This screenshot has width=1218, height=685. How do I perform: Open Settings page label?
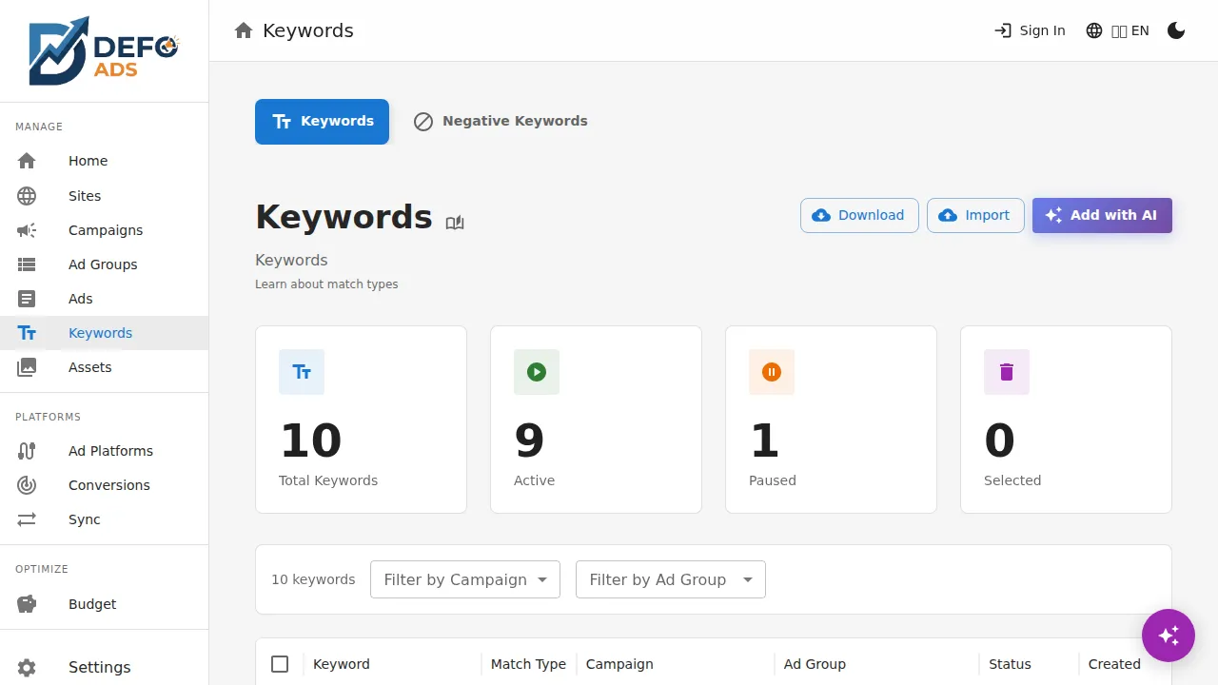(x=100, y=667)
